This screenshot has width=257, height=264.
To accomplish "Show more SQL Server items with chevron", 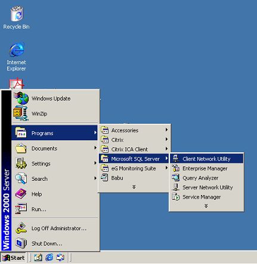I will click(206, 206).
